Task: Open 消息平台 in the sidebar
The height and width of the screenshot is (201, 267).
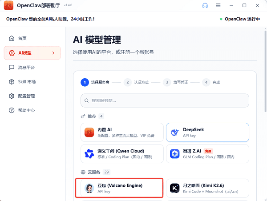Action: [32, 68]
